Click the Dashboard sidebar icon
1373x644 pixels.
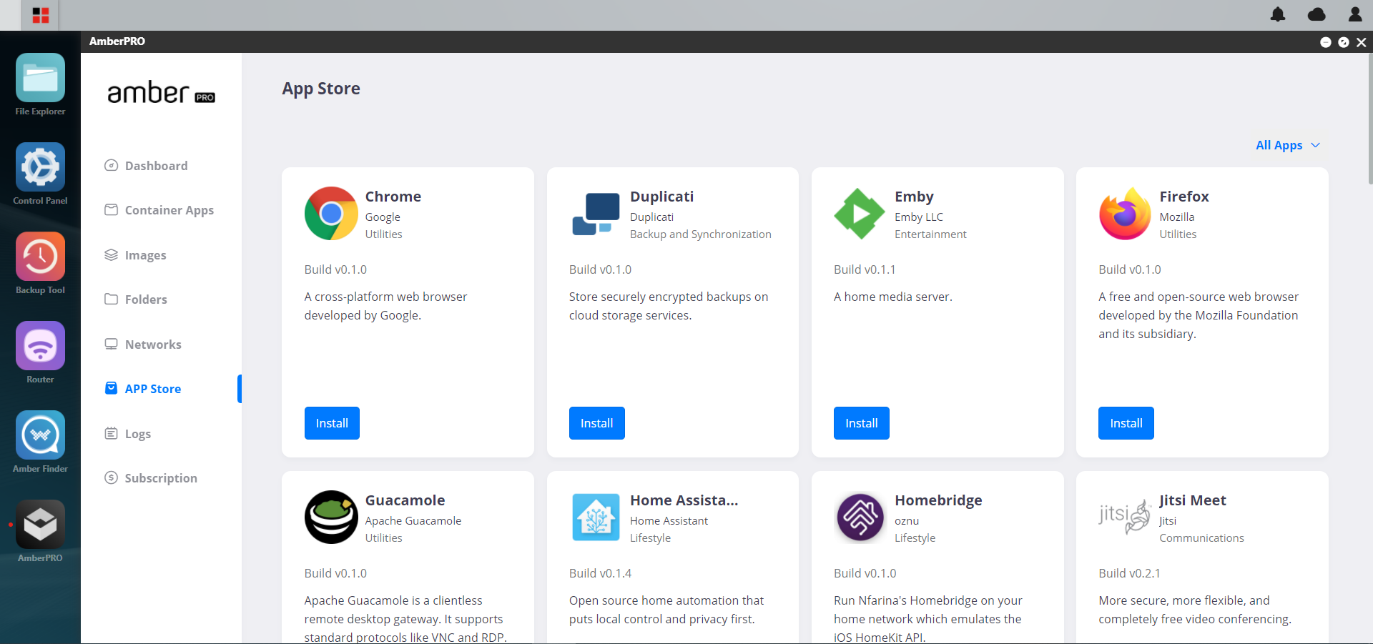click(x=111, y=165)
